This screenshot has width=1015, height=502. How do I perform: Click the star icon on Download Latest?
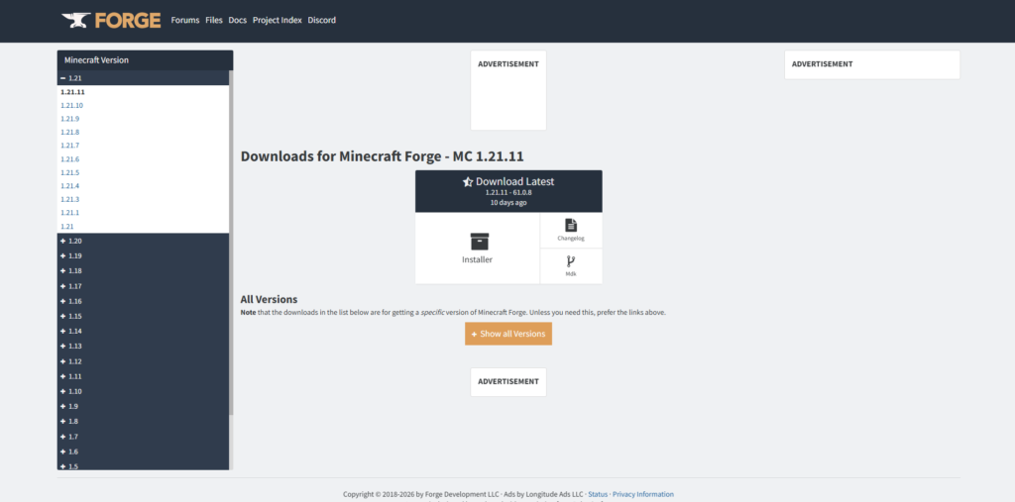[x=468, y=182]
